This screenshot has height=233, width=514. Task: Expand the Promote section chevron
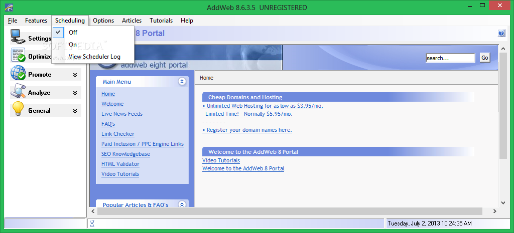[x=75, y=75]
